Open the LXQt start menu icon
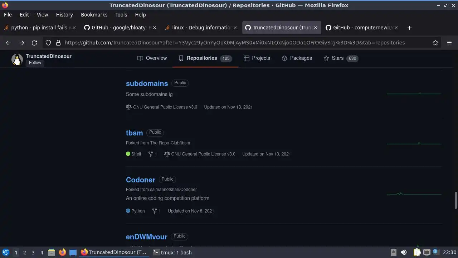The width and height of the screenshot is (458, 258). (x=6, y=252)
